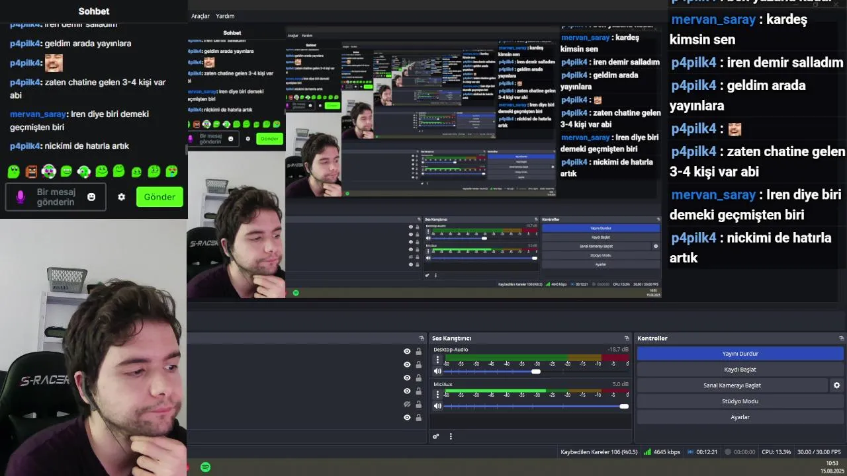
Task: Click Sanal Kamerayı Başlat button
Action: click(732, 385)
